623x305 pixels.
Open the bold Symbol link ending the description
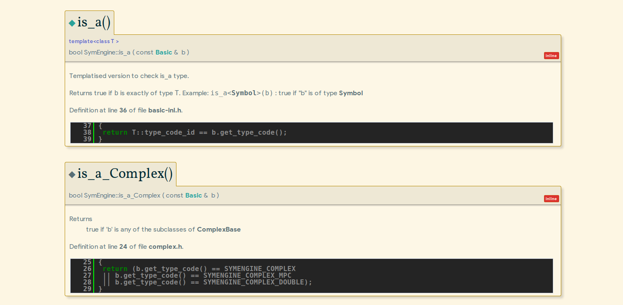pyautogui.click(x=351, y=93)
